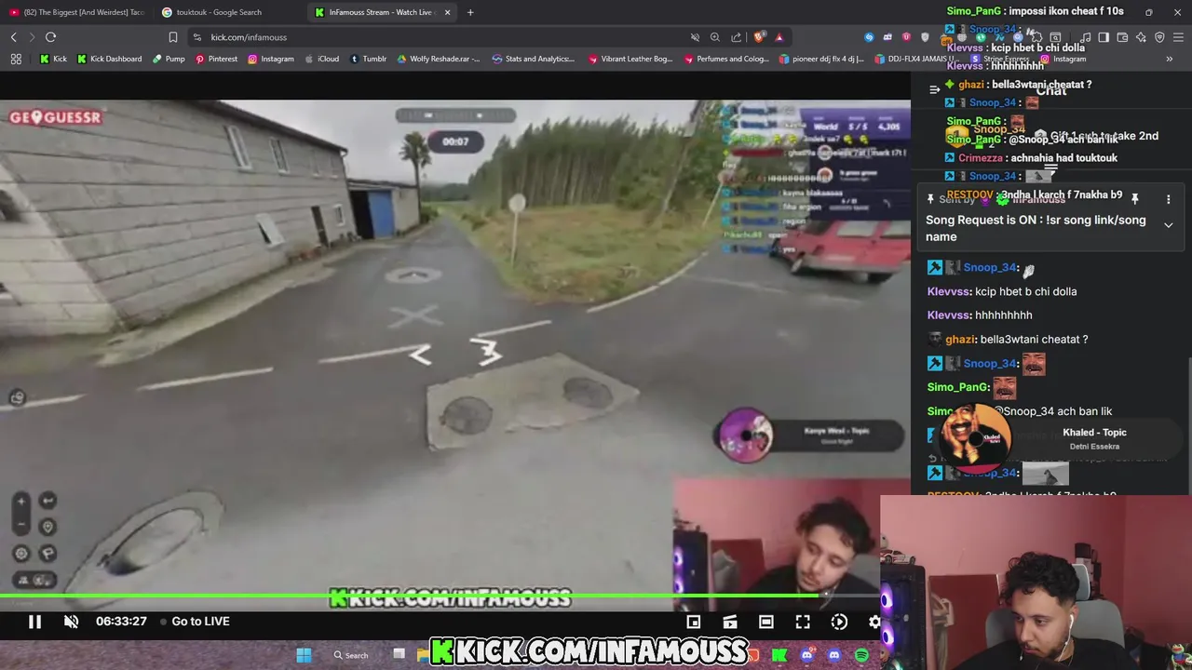1192x670 pixels.
Task: Go back to previous page
Action: pyautogui.click(x=14, y=37)
